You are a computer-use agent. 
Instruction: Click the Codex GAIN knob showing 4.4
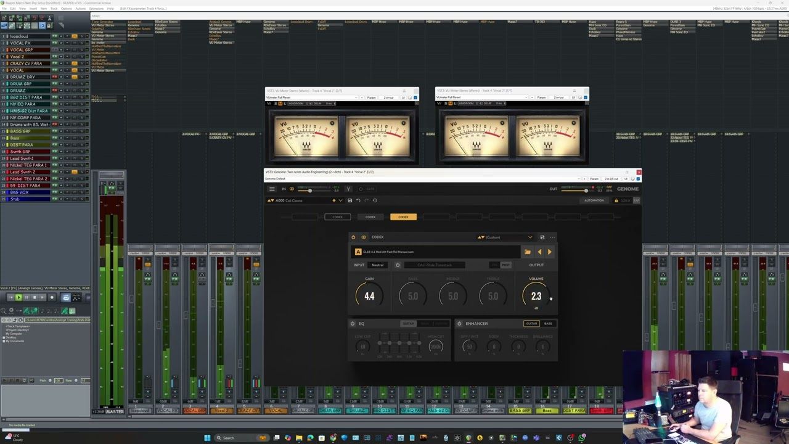369,296
